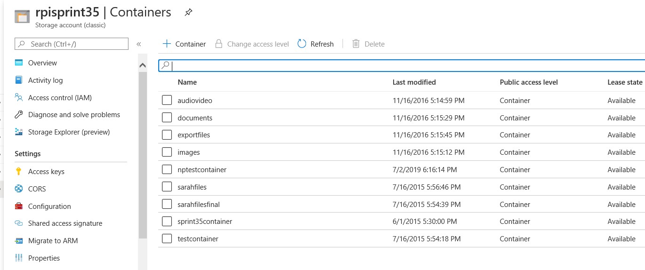Click the Access control (IAM) people icon
The width and height of the screenshot is (645, 270).
[19, 98]
